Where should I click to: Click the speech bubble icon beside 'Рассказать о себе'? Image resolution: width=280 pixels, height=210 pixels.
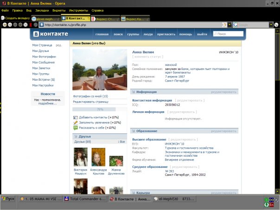tap(76, 128)
